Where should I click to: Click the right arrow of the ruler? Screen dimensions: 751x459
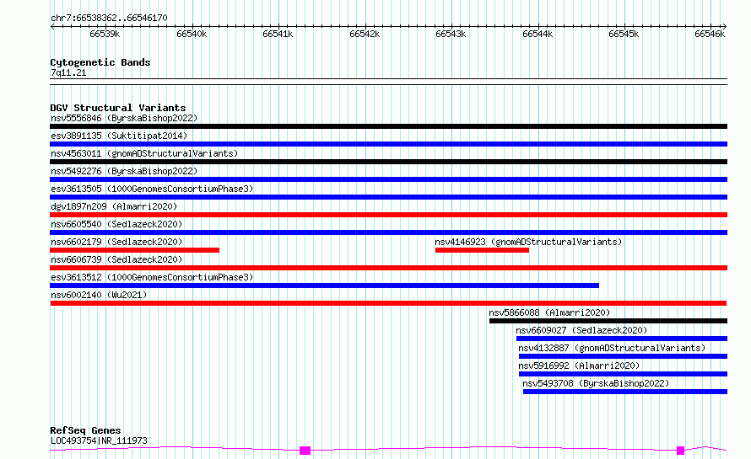tap(725, 27)
